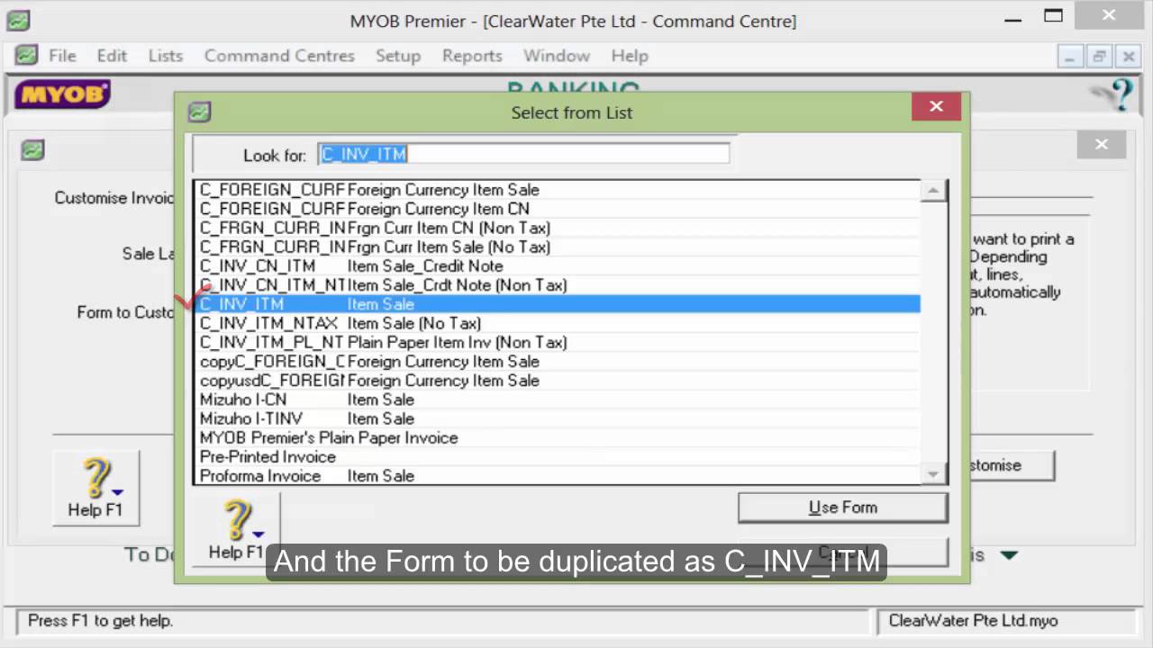1153x648 pixels.
Task: Open Help F1 in the background window
Action: click(x=95, y=489)
